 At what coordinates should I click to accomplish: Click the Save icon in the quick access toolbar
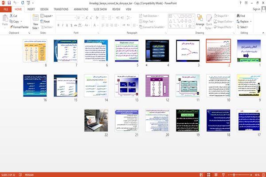tap(9, 3)
